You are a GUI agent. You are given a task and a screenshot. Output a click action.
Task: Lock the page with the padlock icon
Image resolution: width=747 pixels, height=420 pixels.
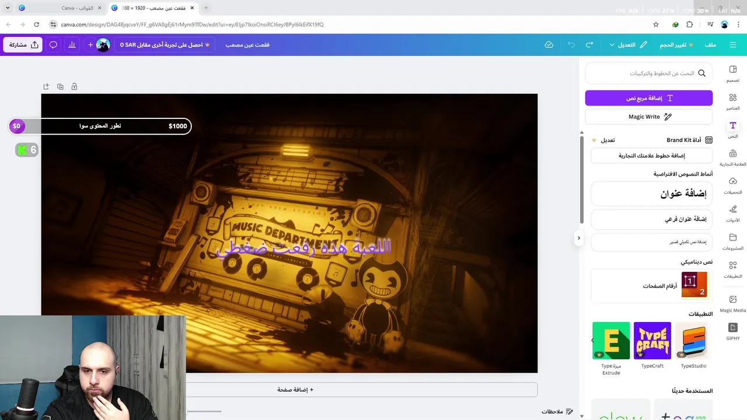[74, 86]
